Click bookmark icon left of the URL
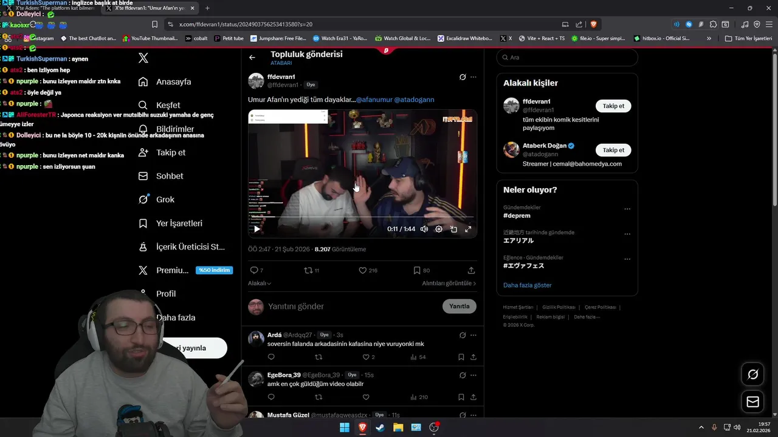The image size is (778, 437). pyautogui.click(x=154, y=24)
